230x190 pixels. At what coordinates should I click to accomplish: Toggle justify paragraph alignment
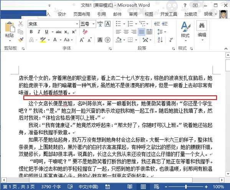(142, 32)
